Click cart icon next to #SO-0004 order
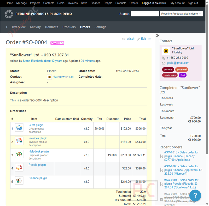 pyautogui.click(x=161, y=184)
